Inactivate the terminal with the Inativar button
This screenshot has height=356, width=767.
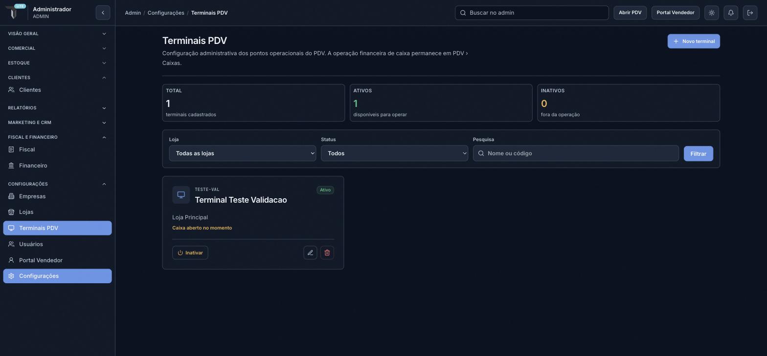[190, 252]
